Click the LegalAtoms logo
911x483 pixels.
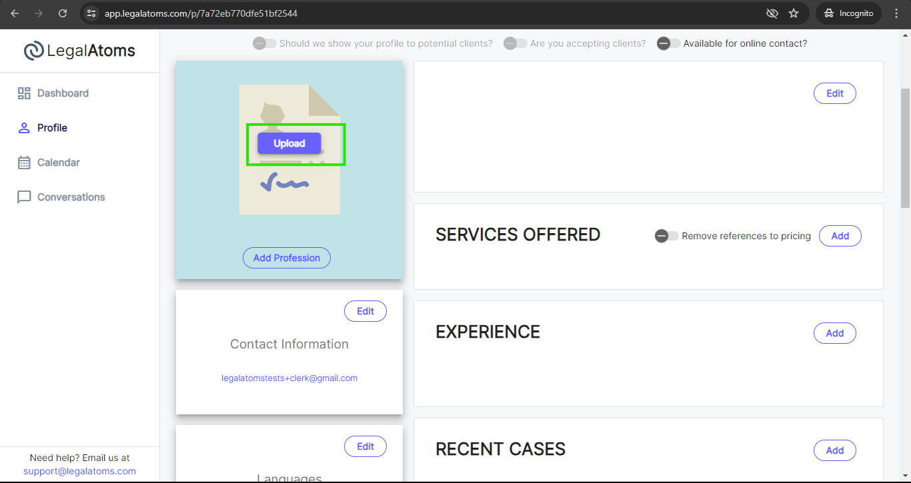pos(79,51)
